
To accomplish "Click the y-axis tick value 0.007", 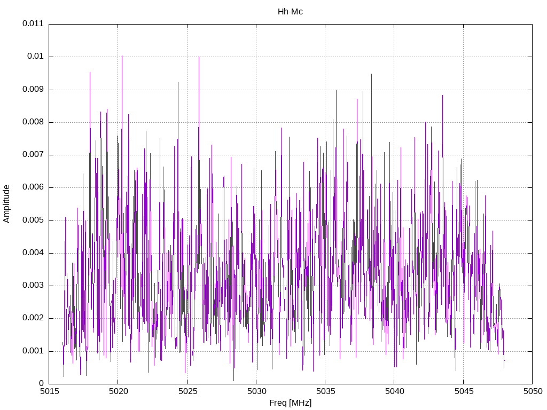I will tap(33, 154).
